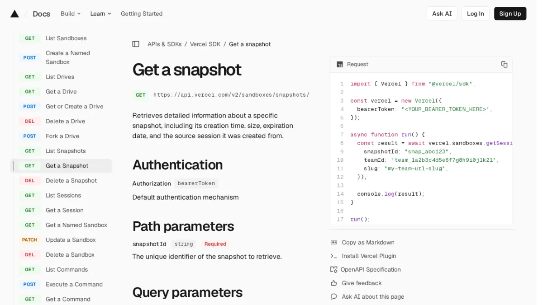Click the API endpoint URL text
Screen dimensions: 543x305
[x=231, y=95]
